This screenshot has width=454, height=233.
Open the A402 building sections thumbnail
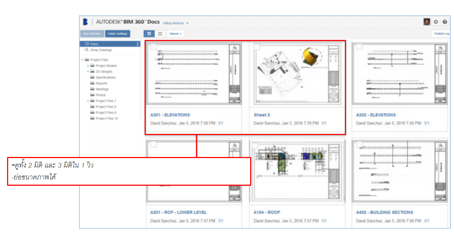click(x=400, y=171)
